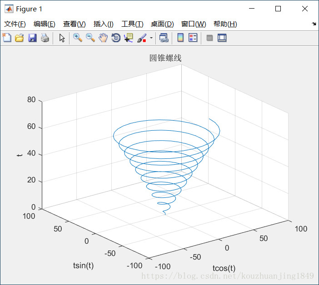Click the New Figure toolbar icon
The width and height of the screenshot is (319, 285).
[x=7, y=38]
